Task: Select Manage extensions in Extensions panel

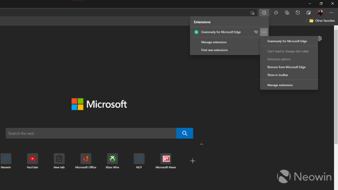Action: tap(214, 42)
